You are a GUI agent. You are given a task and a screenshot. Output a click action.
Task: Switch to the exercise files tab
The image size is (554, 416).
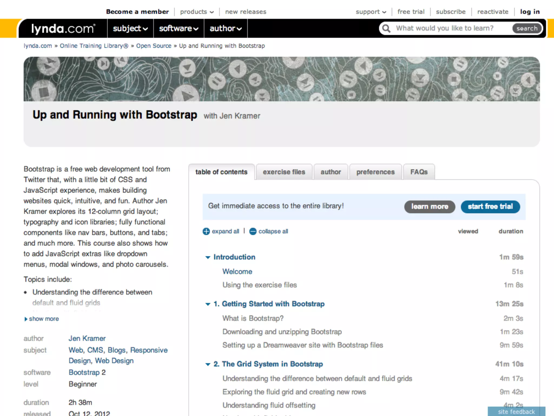coord(284,172)
